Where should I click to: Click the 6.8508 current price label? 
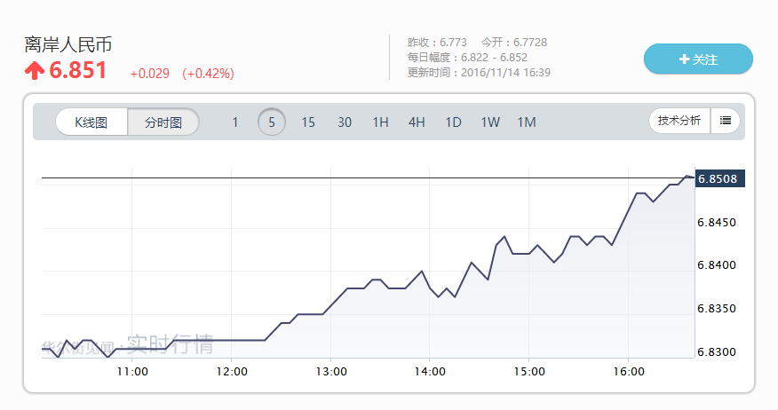click(719, 179)
